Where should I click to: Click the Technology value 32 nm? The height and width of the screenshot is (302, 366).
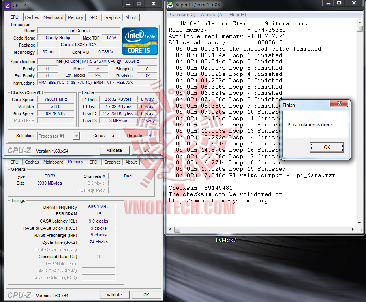pyautogui.click(x=48, y=52)
